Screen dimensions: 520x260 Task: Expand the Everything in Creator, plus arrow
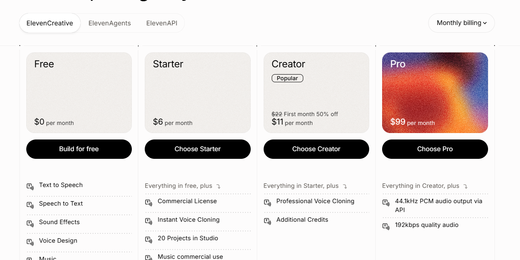pos(465,186)
